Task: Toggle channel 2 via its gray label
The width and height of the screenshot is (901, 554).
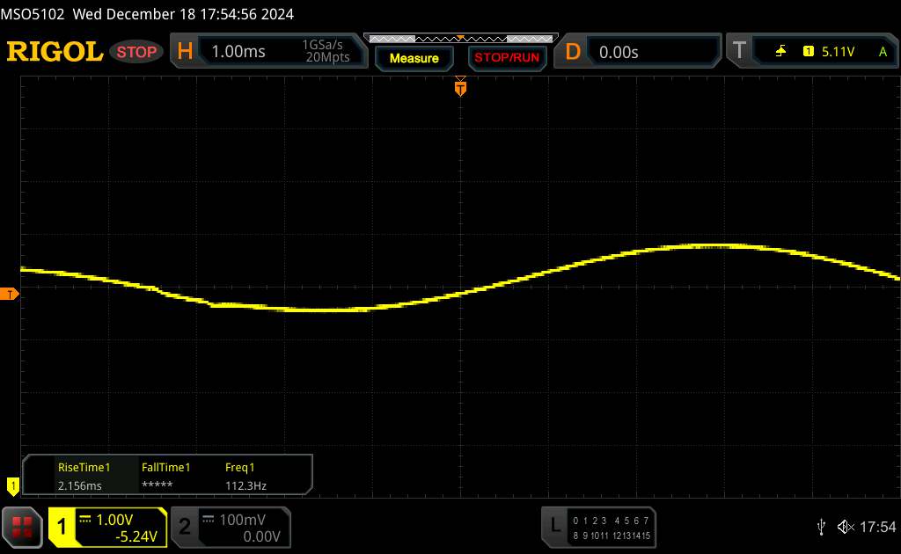Action: coord(185,527)
